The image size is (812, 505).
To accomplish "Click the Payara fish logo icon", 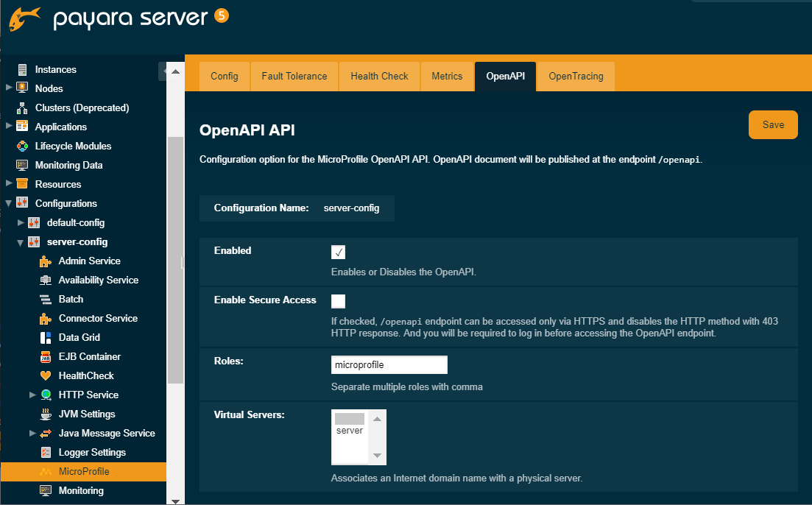I will (24, 18).
